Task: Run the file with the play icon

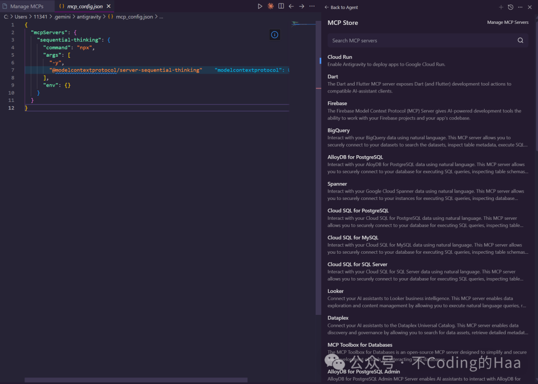Action: tap(260, 6)
